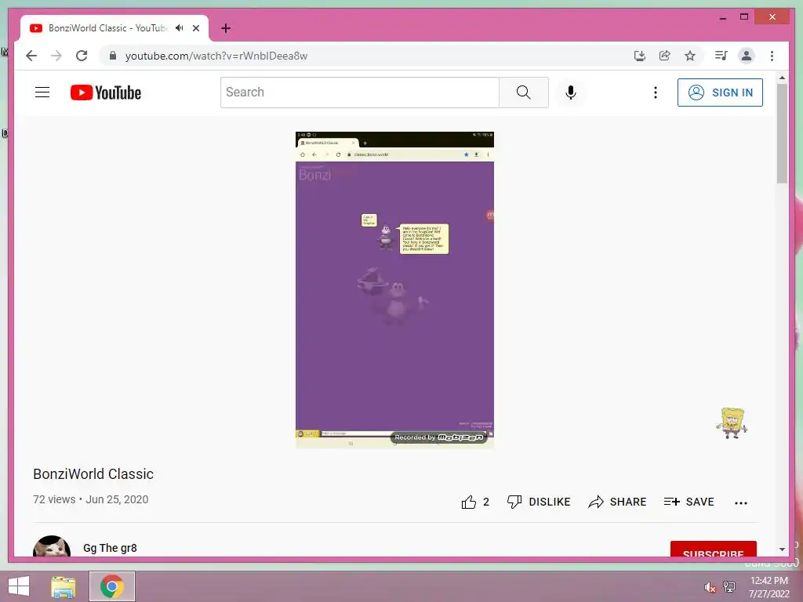Click the video player to play/pause
Screen dimensions: 803x602
tap(394, 290)
